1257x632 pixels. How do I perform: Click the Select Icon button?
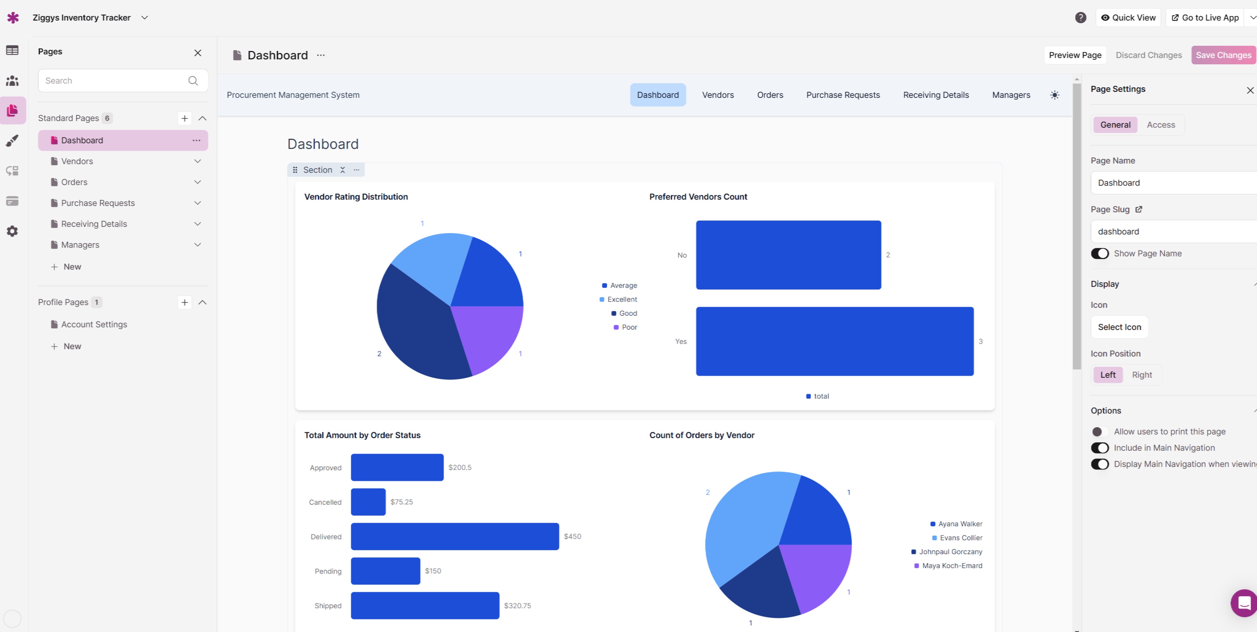click(1119, 327)
